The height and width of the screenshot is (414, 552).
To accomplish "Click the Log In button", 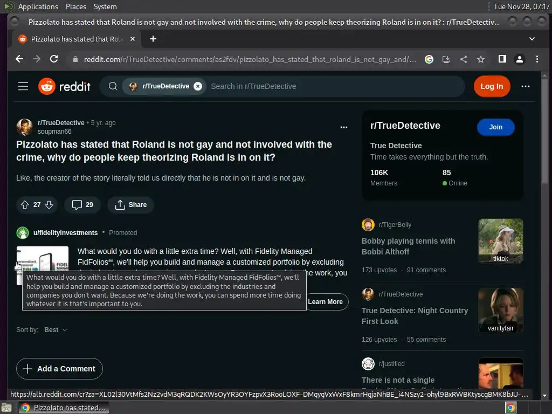I will (492, 86).
